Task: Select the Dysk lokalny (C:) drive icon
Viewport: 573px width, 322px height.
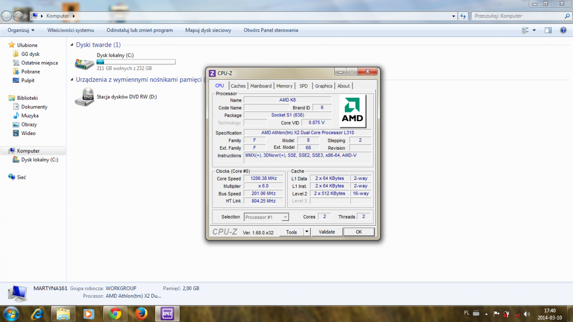Action: 85,63
